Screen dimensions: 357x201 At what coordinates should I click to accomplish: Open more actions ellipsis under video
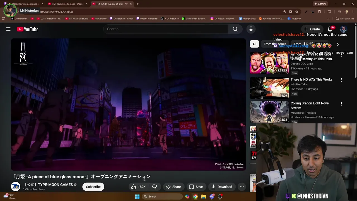point(242,187)
